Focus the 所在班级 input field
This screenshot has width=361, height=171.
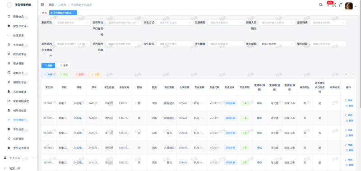click(x=226, y=44)
